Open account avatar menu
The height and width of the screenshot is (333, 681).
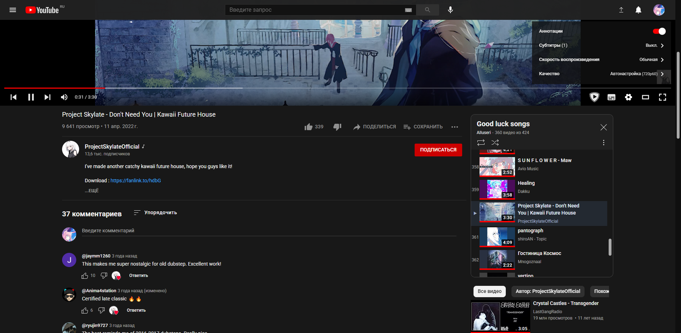tap(659, 10)
